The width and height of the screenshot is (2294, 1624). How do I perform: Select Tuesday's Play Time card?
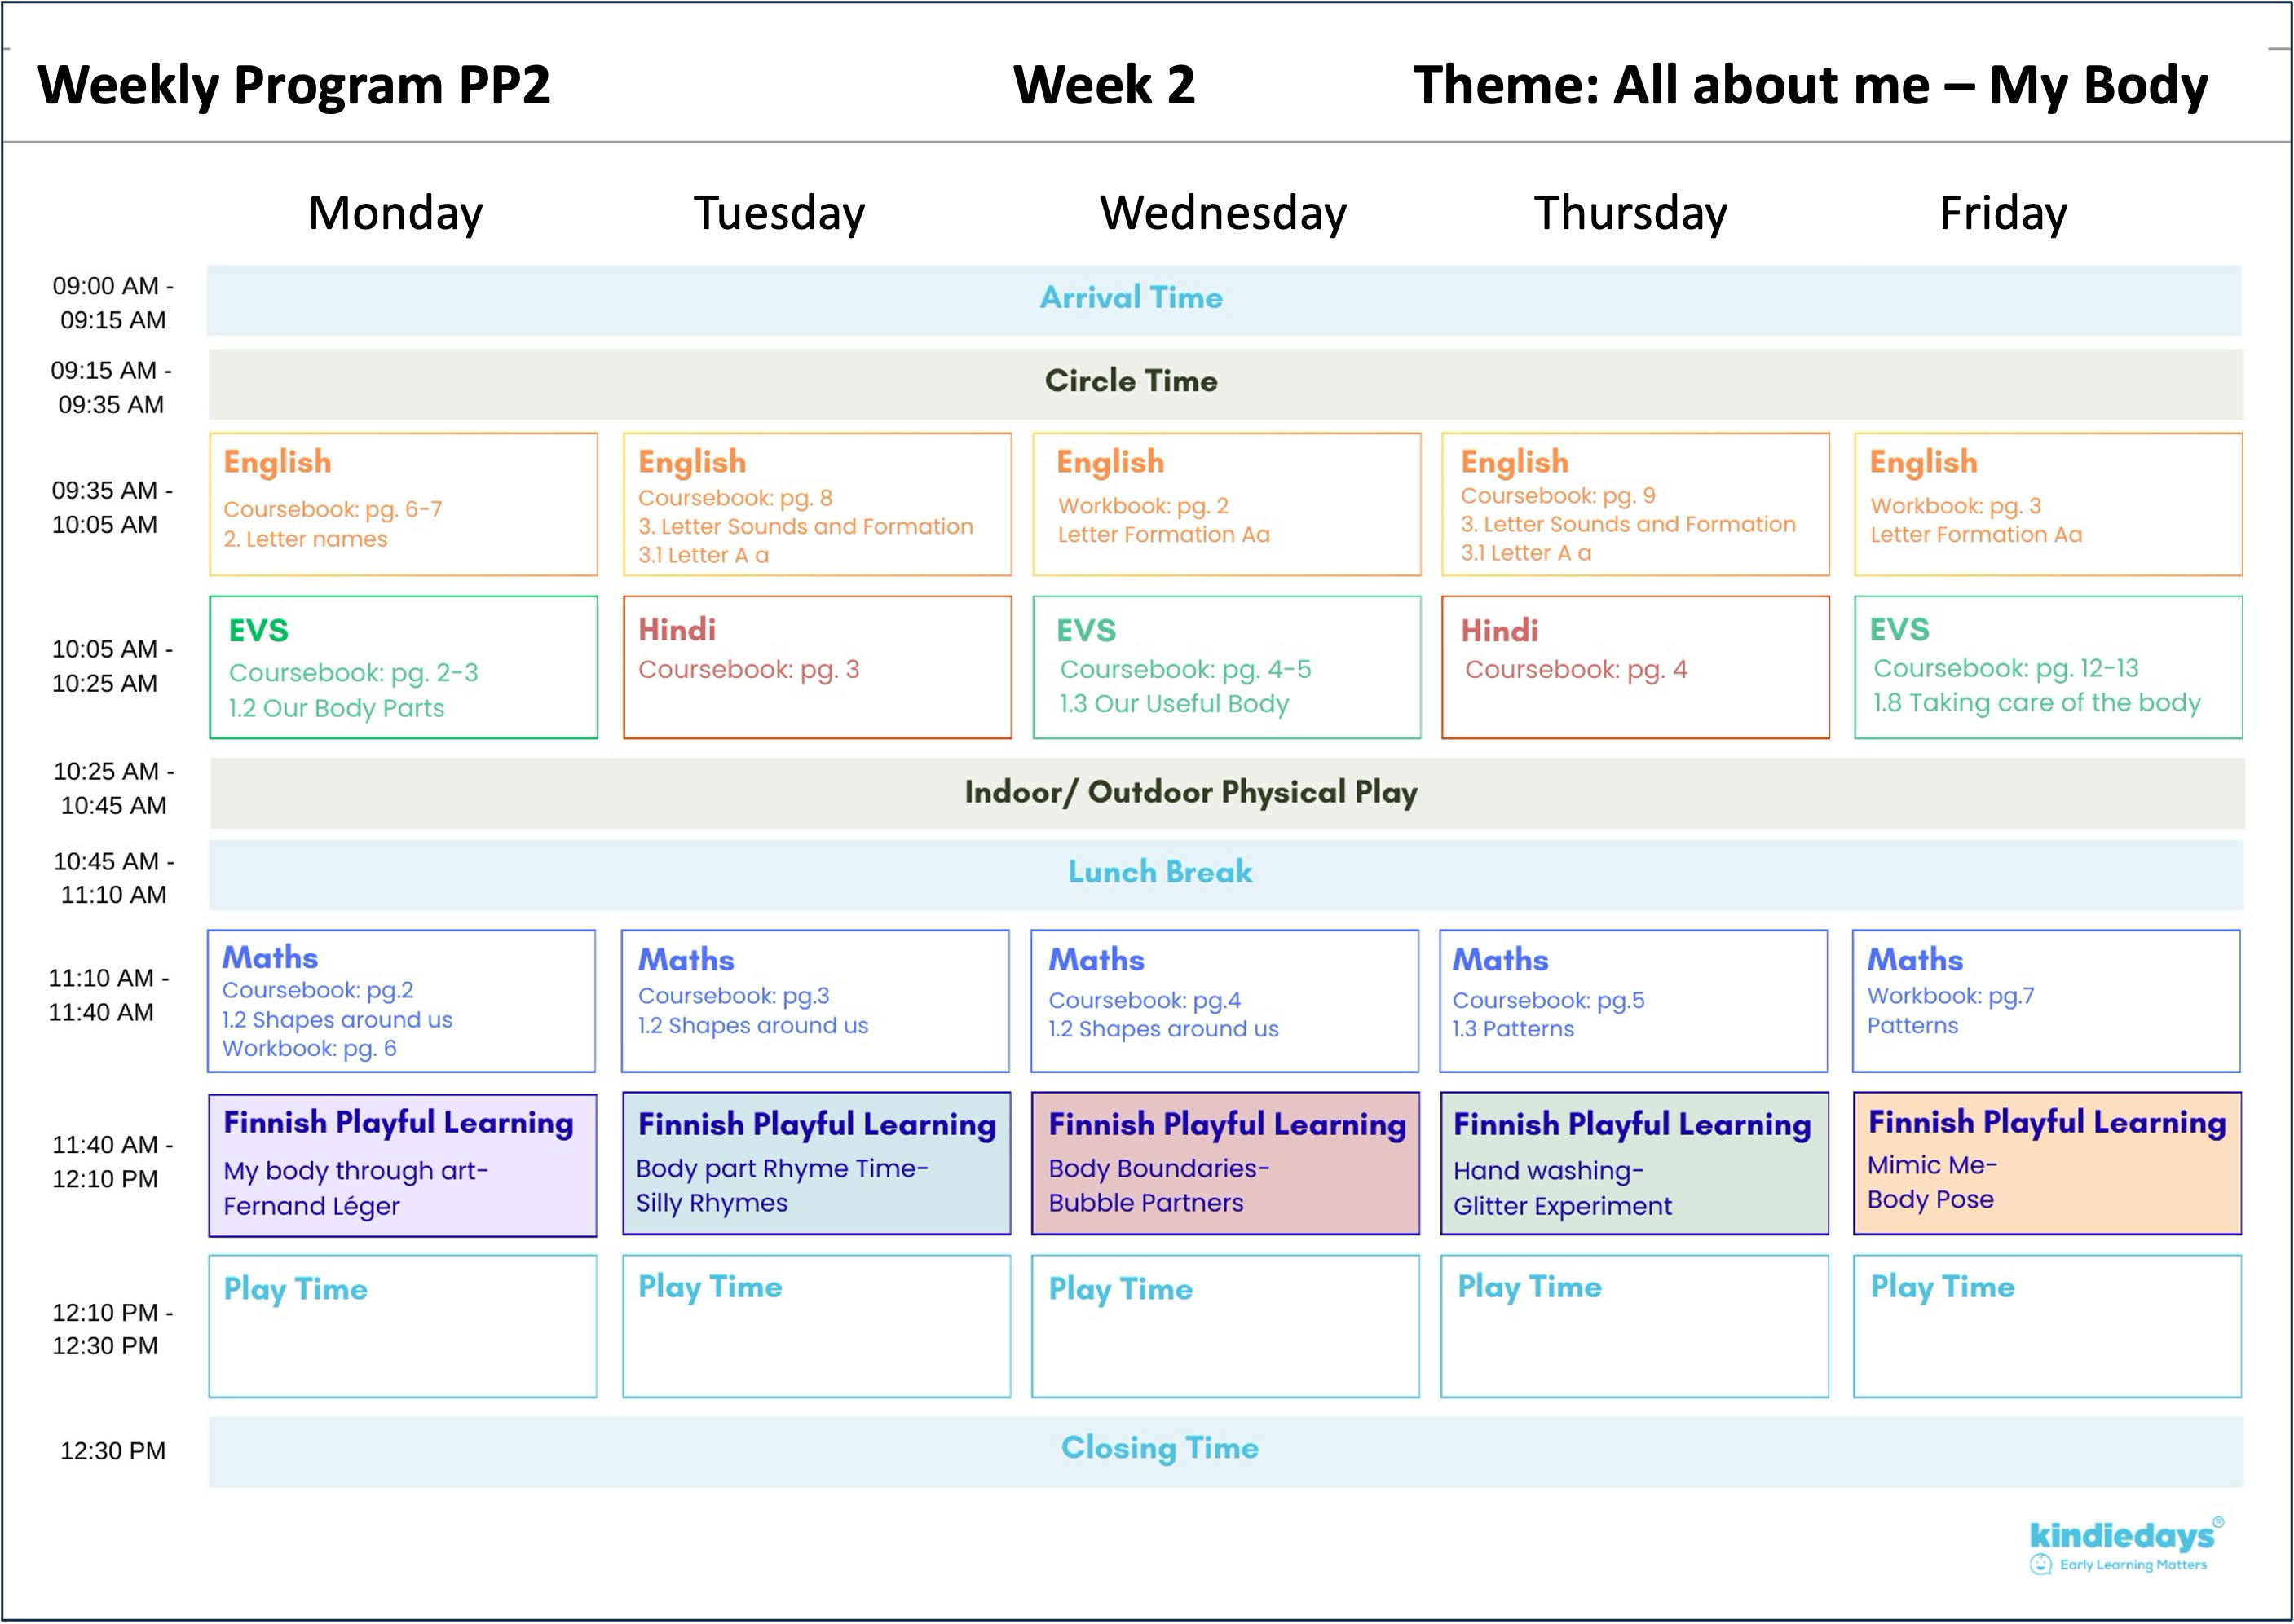pos(816,1326)
